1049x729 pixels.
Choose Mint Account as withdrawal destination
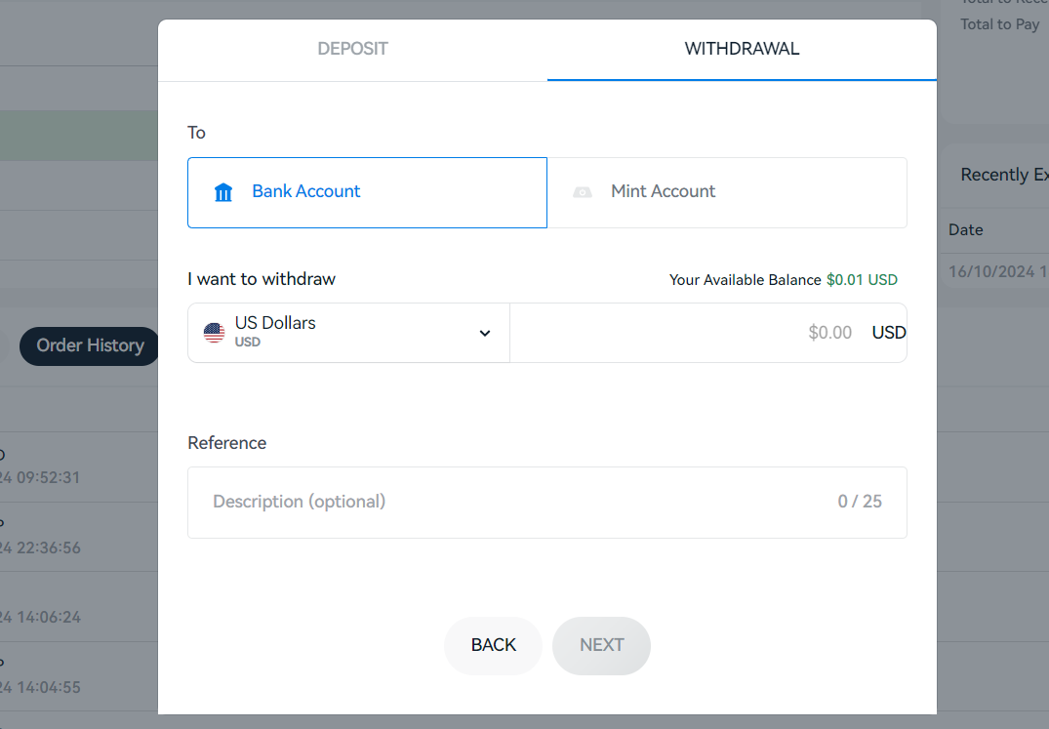pyautogui.click(x=727, y=192)
